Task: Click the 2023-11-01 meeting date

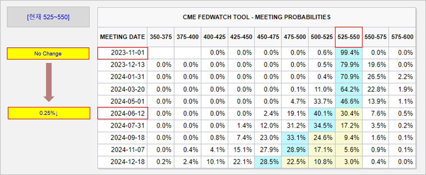Action: tap(122, 53)
